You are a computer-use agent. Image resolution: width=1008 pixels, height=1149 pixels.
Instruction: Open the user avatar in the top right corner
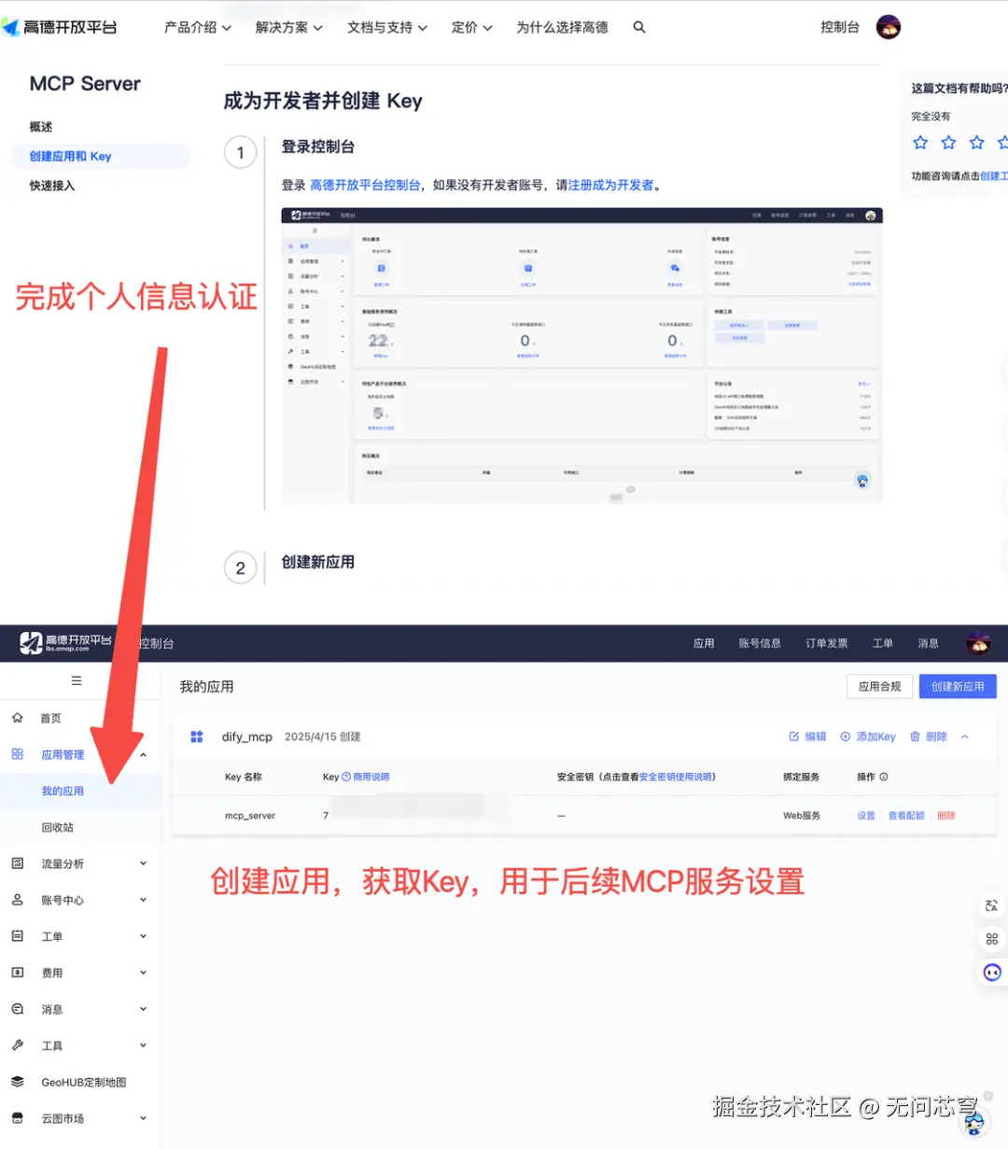point(889,27)
